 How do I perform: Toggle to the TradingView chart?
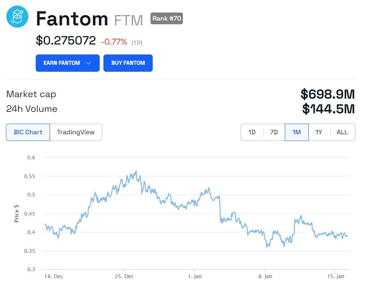[76, 132]
